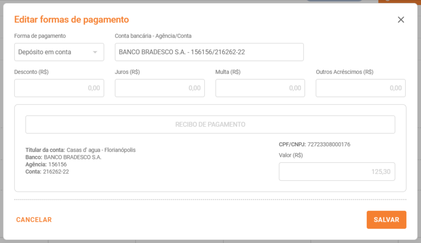This screenshot has height=243, width=421.
Task: Close the Editar formas de pagamento dialog
Action: click(401, 20)
